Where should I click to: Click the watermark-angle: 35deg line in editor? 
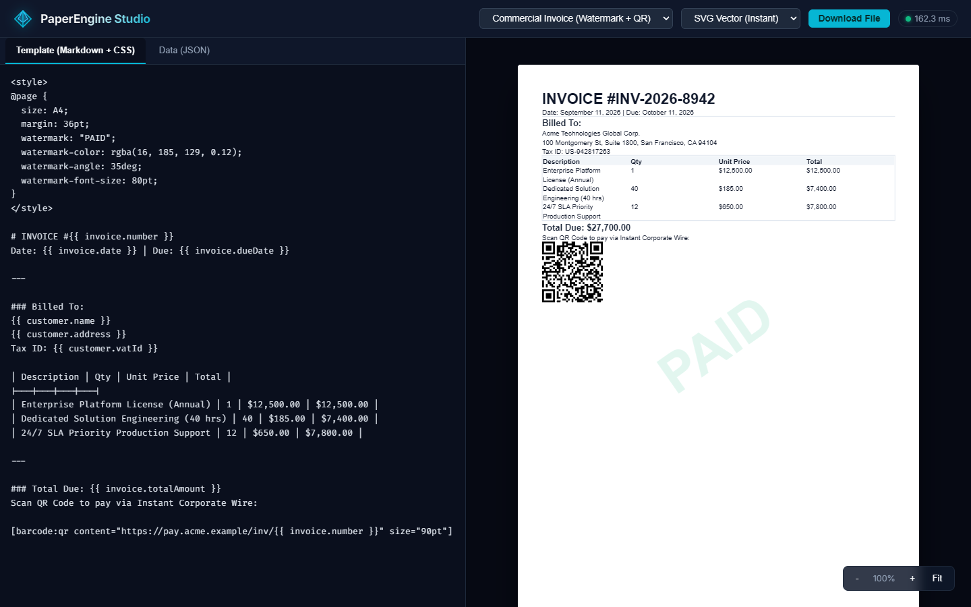click(82, 167)
